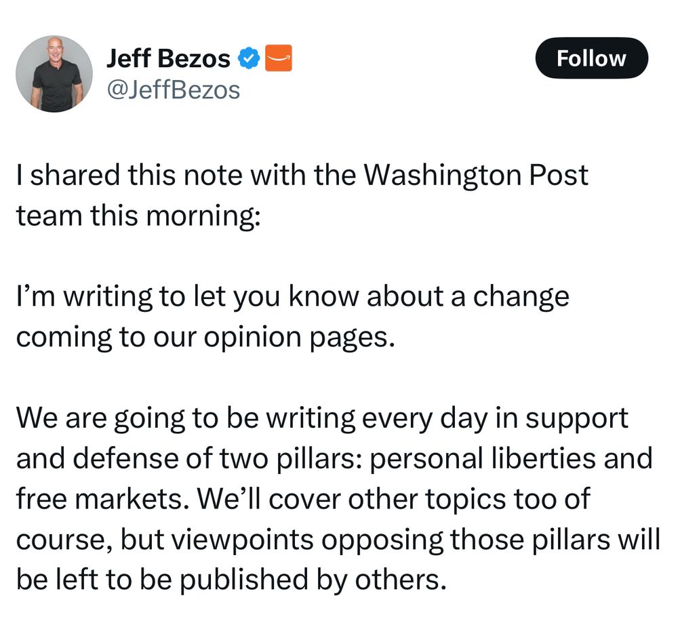Open the Jeff Bezos display name link

[168, 58]
